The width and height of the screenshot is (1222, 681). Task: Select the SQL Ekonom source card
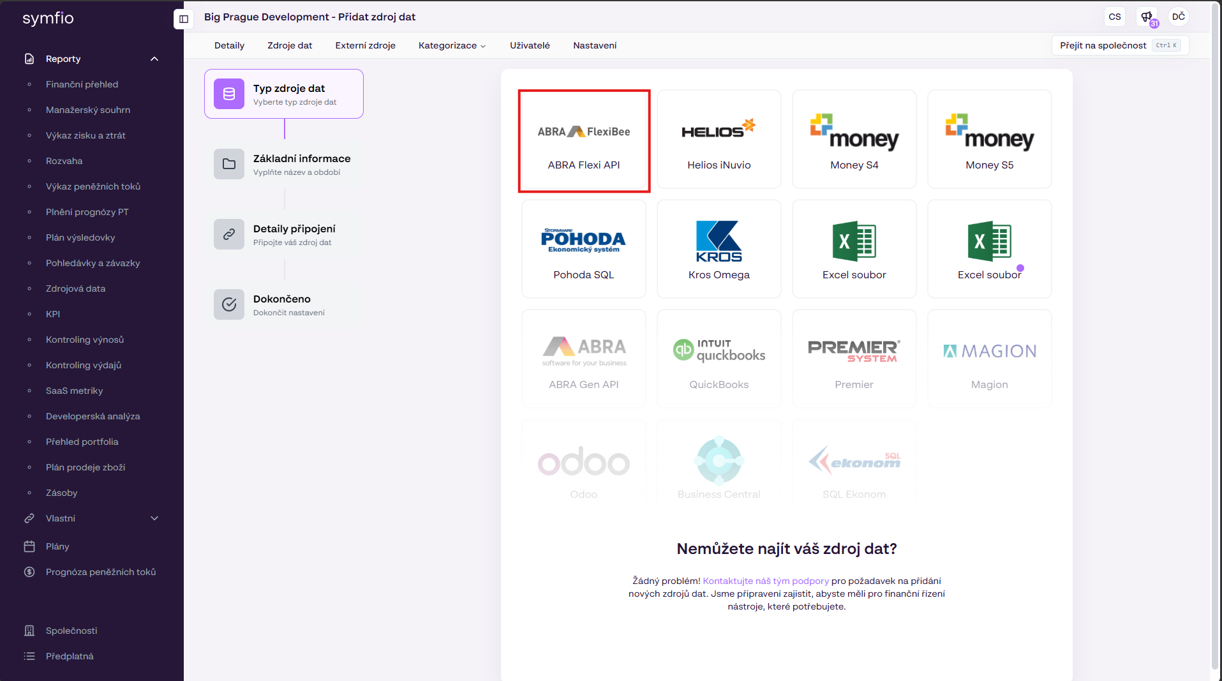click(x=854, y=463)
